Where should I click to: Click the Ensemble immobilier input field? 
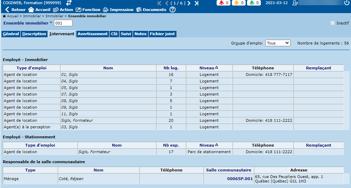click(63, 23)
